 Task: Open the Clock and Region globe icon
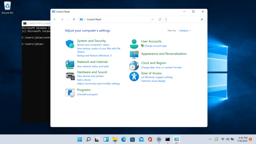pos(134,65)
